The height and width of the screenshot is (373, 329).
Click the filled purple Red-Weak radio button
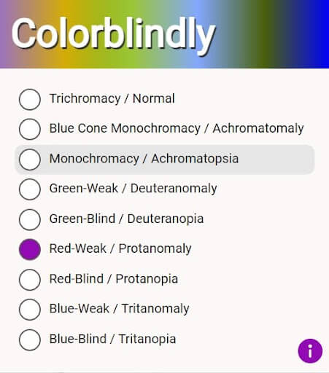[30, 249]
